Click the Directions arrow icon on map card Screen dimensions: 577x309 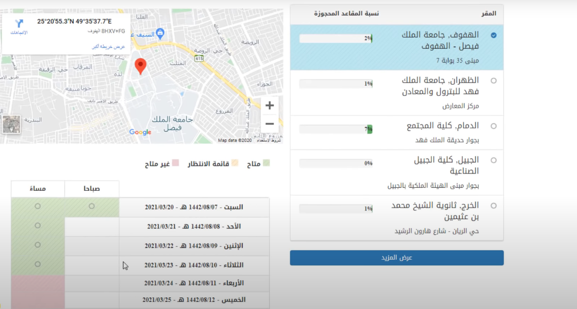click(19, 23)
